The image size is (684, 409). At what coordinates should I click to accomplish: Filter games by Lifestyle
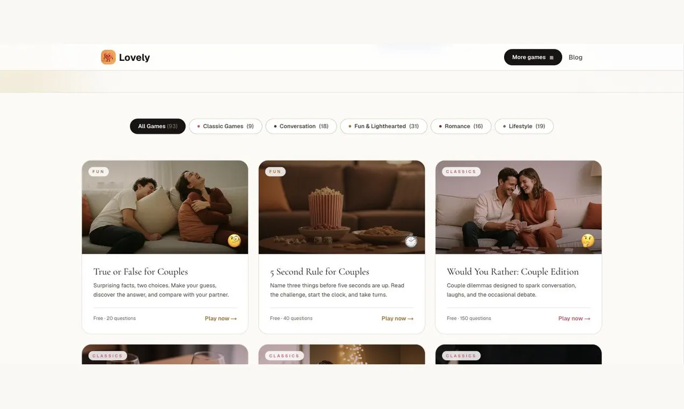(524, 126)
